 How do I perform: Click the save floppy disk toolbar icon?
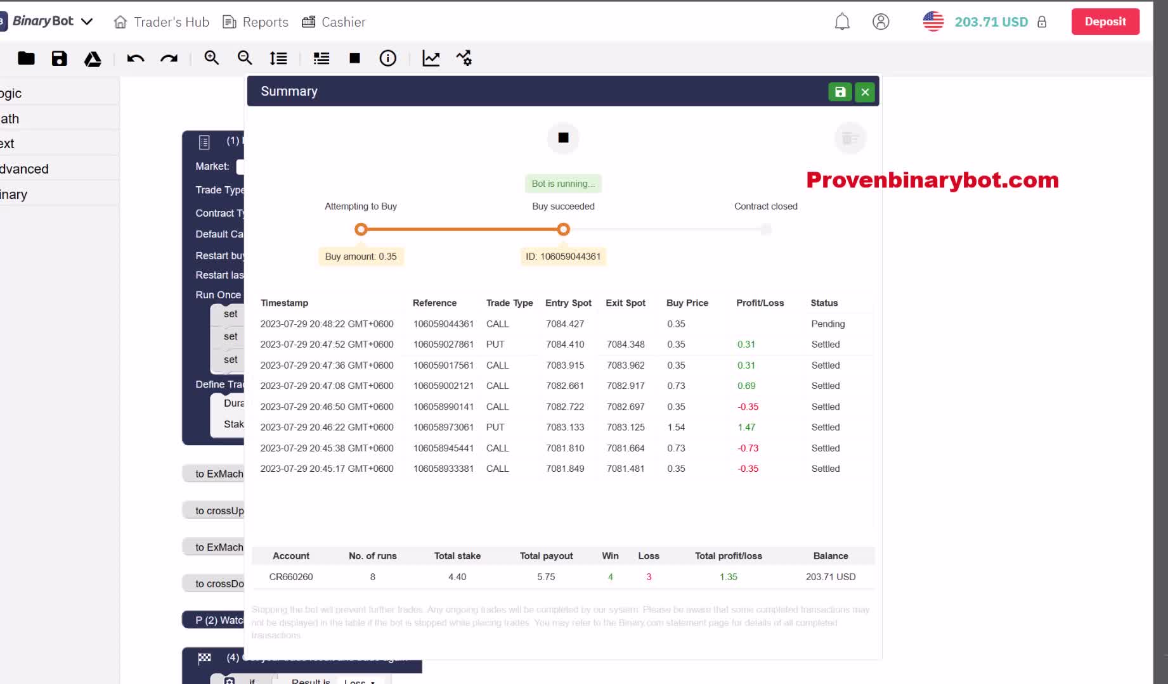[x=59, y=58]
